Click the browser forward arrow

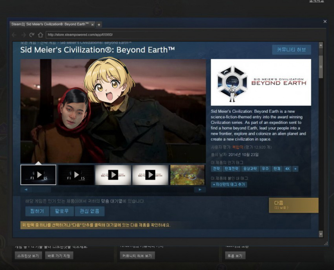(x=23, y=35)
